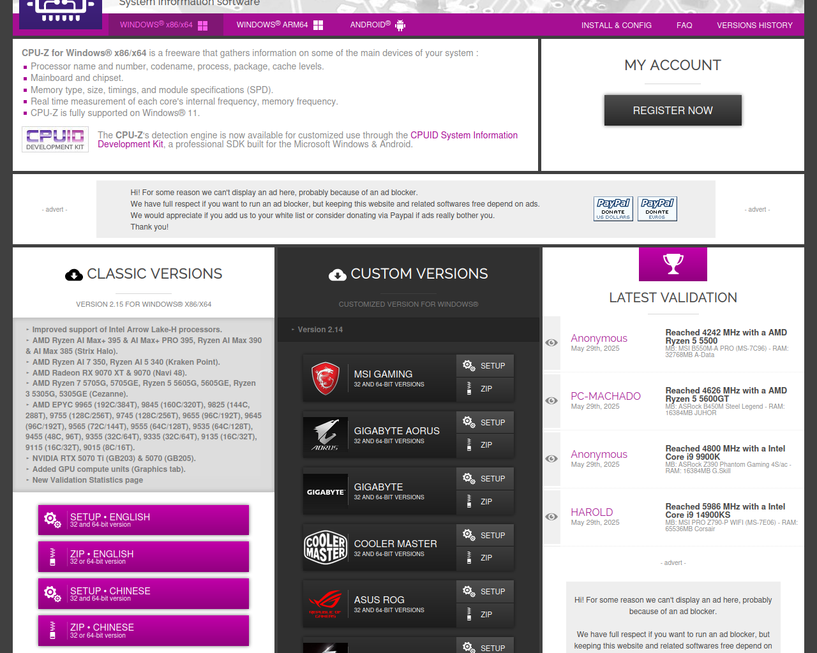Viewport: 817px width, 653px height.
Task: Click the MY ACCOUNT heading
Action: (x=673, y=65)
